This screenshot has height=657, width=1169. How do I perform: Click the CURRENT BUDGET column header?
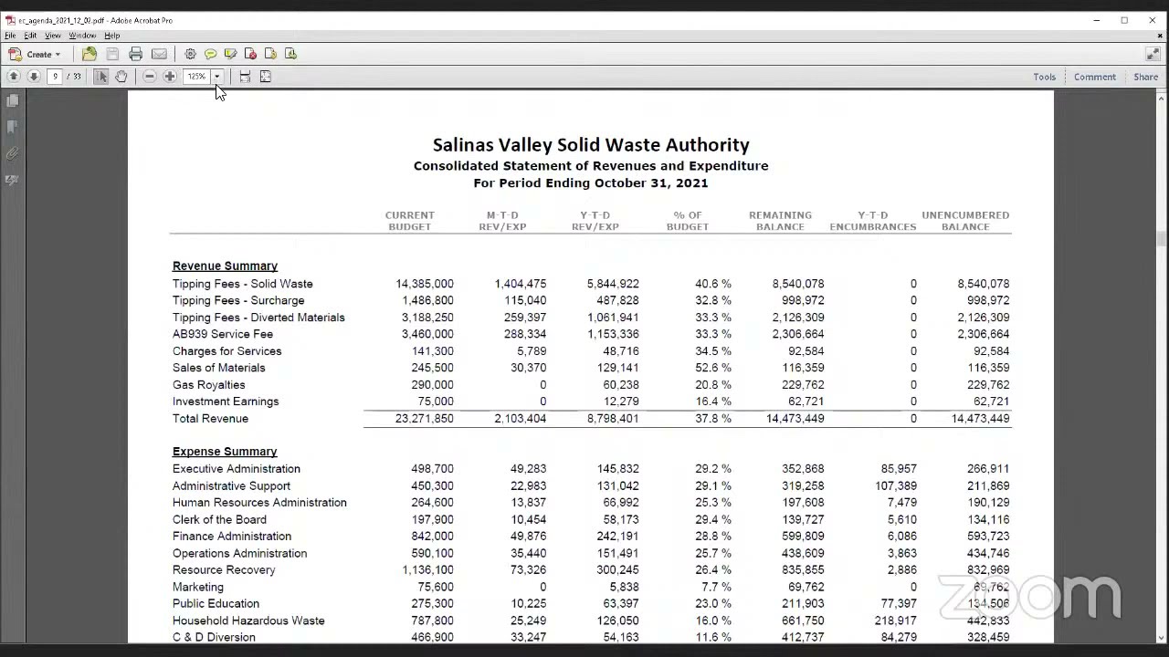[410, 221]
